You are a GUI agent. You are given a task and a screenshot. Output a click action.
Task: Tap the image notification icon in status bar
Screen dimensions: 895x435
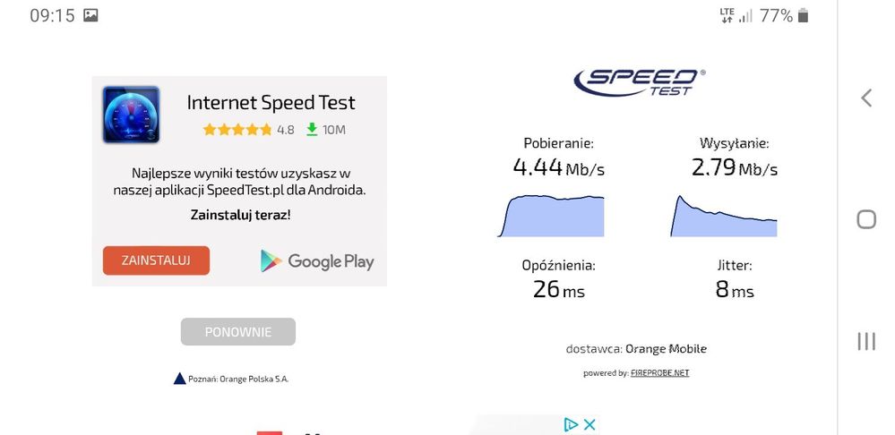tap(90, 15)
